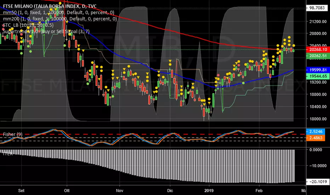Click the 2019 label on time axis

[209, 191]
